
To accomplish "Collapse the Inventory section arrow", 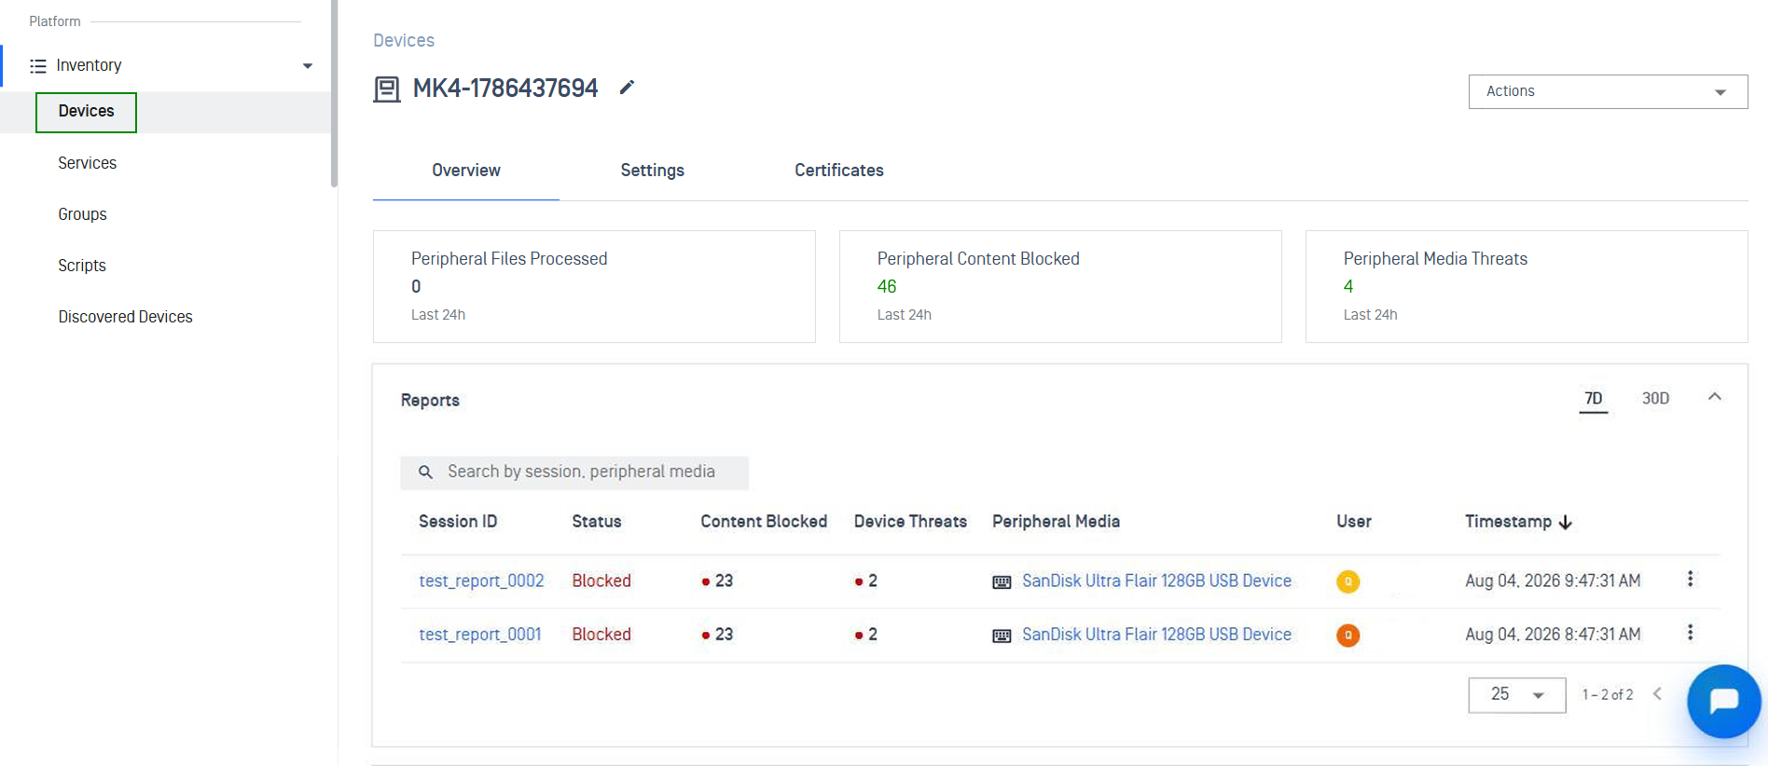I will tap(308, 66).
